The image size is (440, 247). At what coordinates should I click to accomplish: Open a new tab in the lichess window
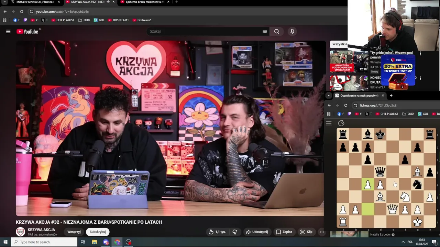pyautogui.click(x=391, y=95)
